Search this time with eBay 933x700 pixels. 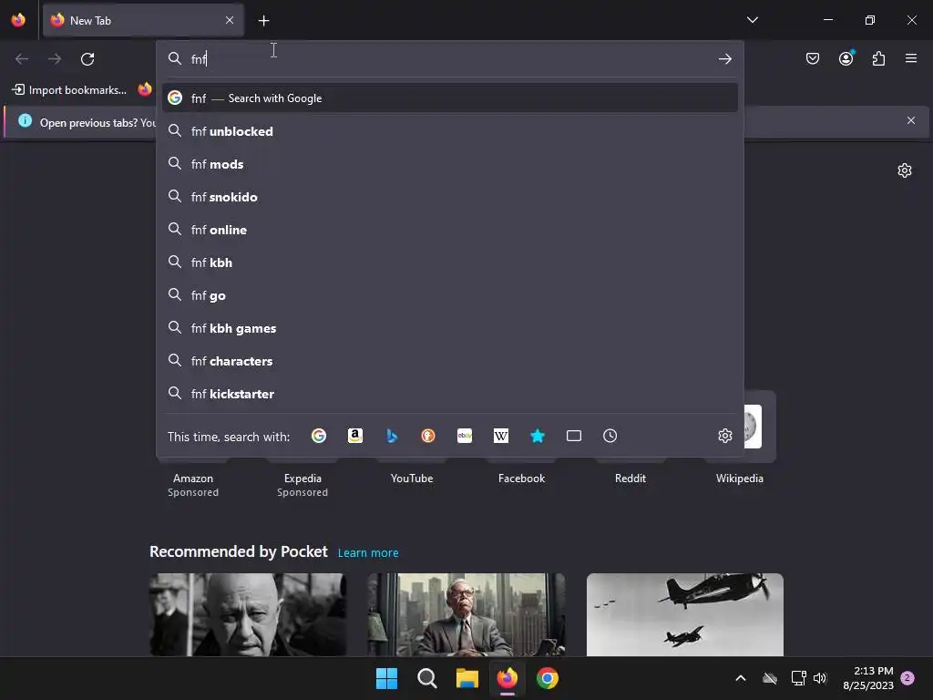point(465,436)
